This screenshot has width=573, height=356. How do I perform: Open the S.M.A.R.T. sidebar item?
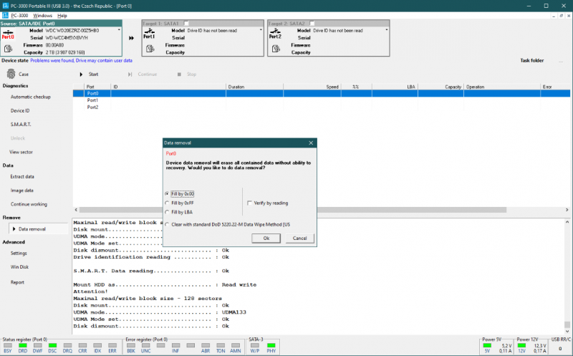point(21,124)
